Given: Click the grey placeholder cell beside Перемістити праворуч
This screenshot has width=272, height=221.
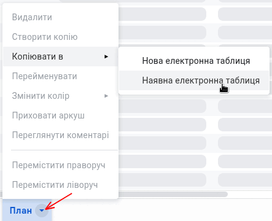Looking at the screenshot, I should [162, 161].
